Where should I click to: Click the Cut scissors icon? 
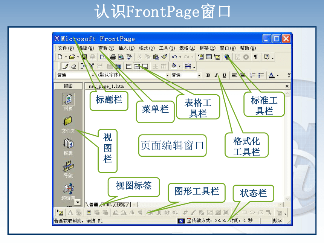point(139,57)
